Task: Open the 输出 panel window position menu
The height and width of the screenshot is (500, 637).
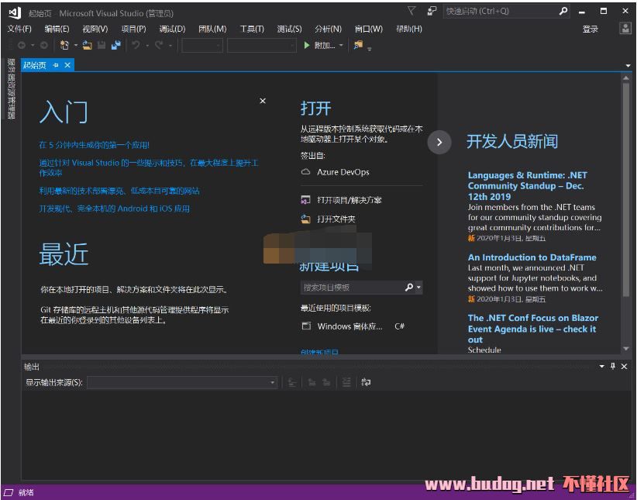Action: point(601,366)
